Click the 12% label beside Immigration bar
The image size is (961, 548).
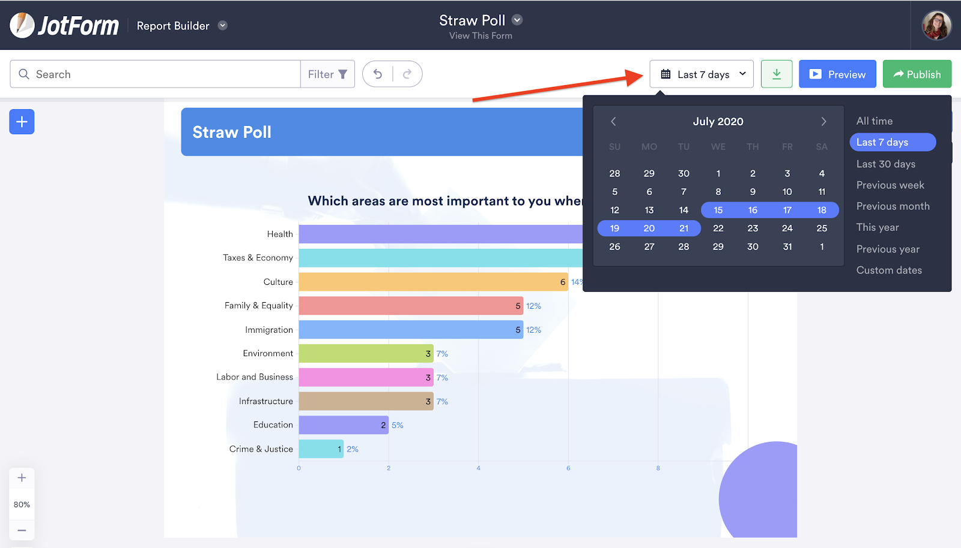(534, 330)
